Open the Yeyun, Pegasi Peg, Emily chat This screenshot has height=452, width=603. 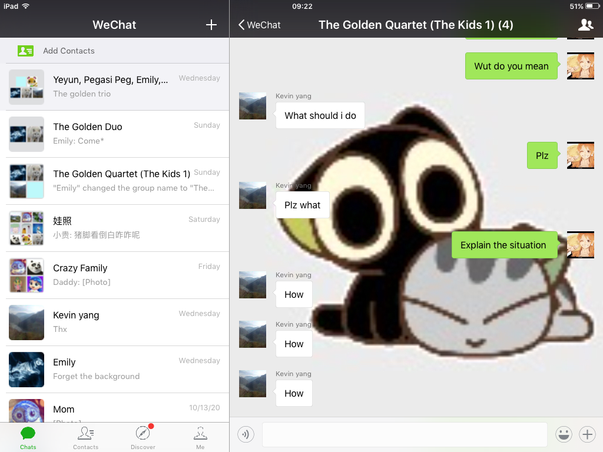[115, 87]
